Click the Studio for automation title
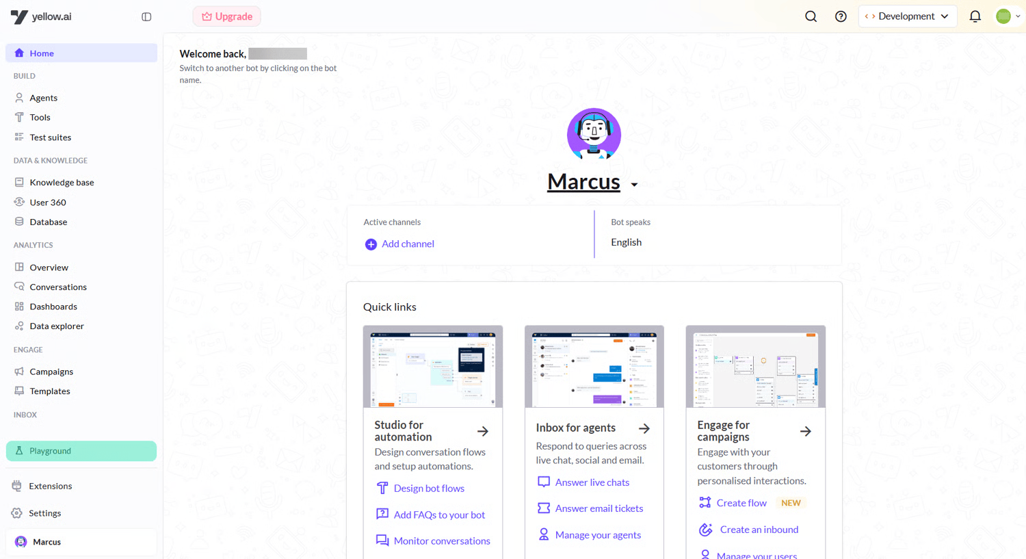The height and width of the screenshot is (559, 1026). pos(404,431)
